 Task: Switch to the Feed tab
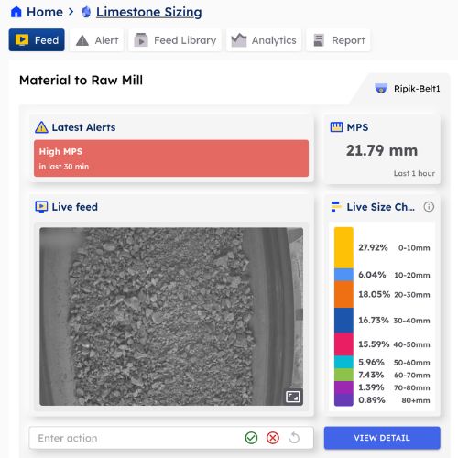[37, 40]
